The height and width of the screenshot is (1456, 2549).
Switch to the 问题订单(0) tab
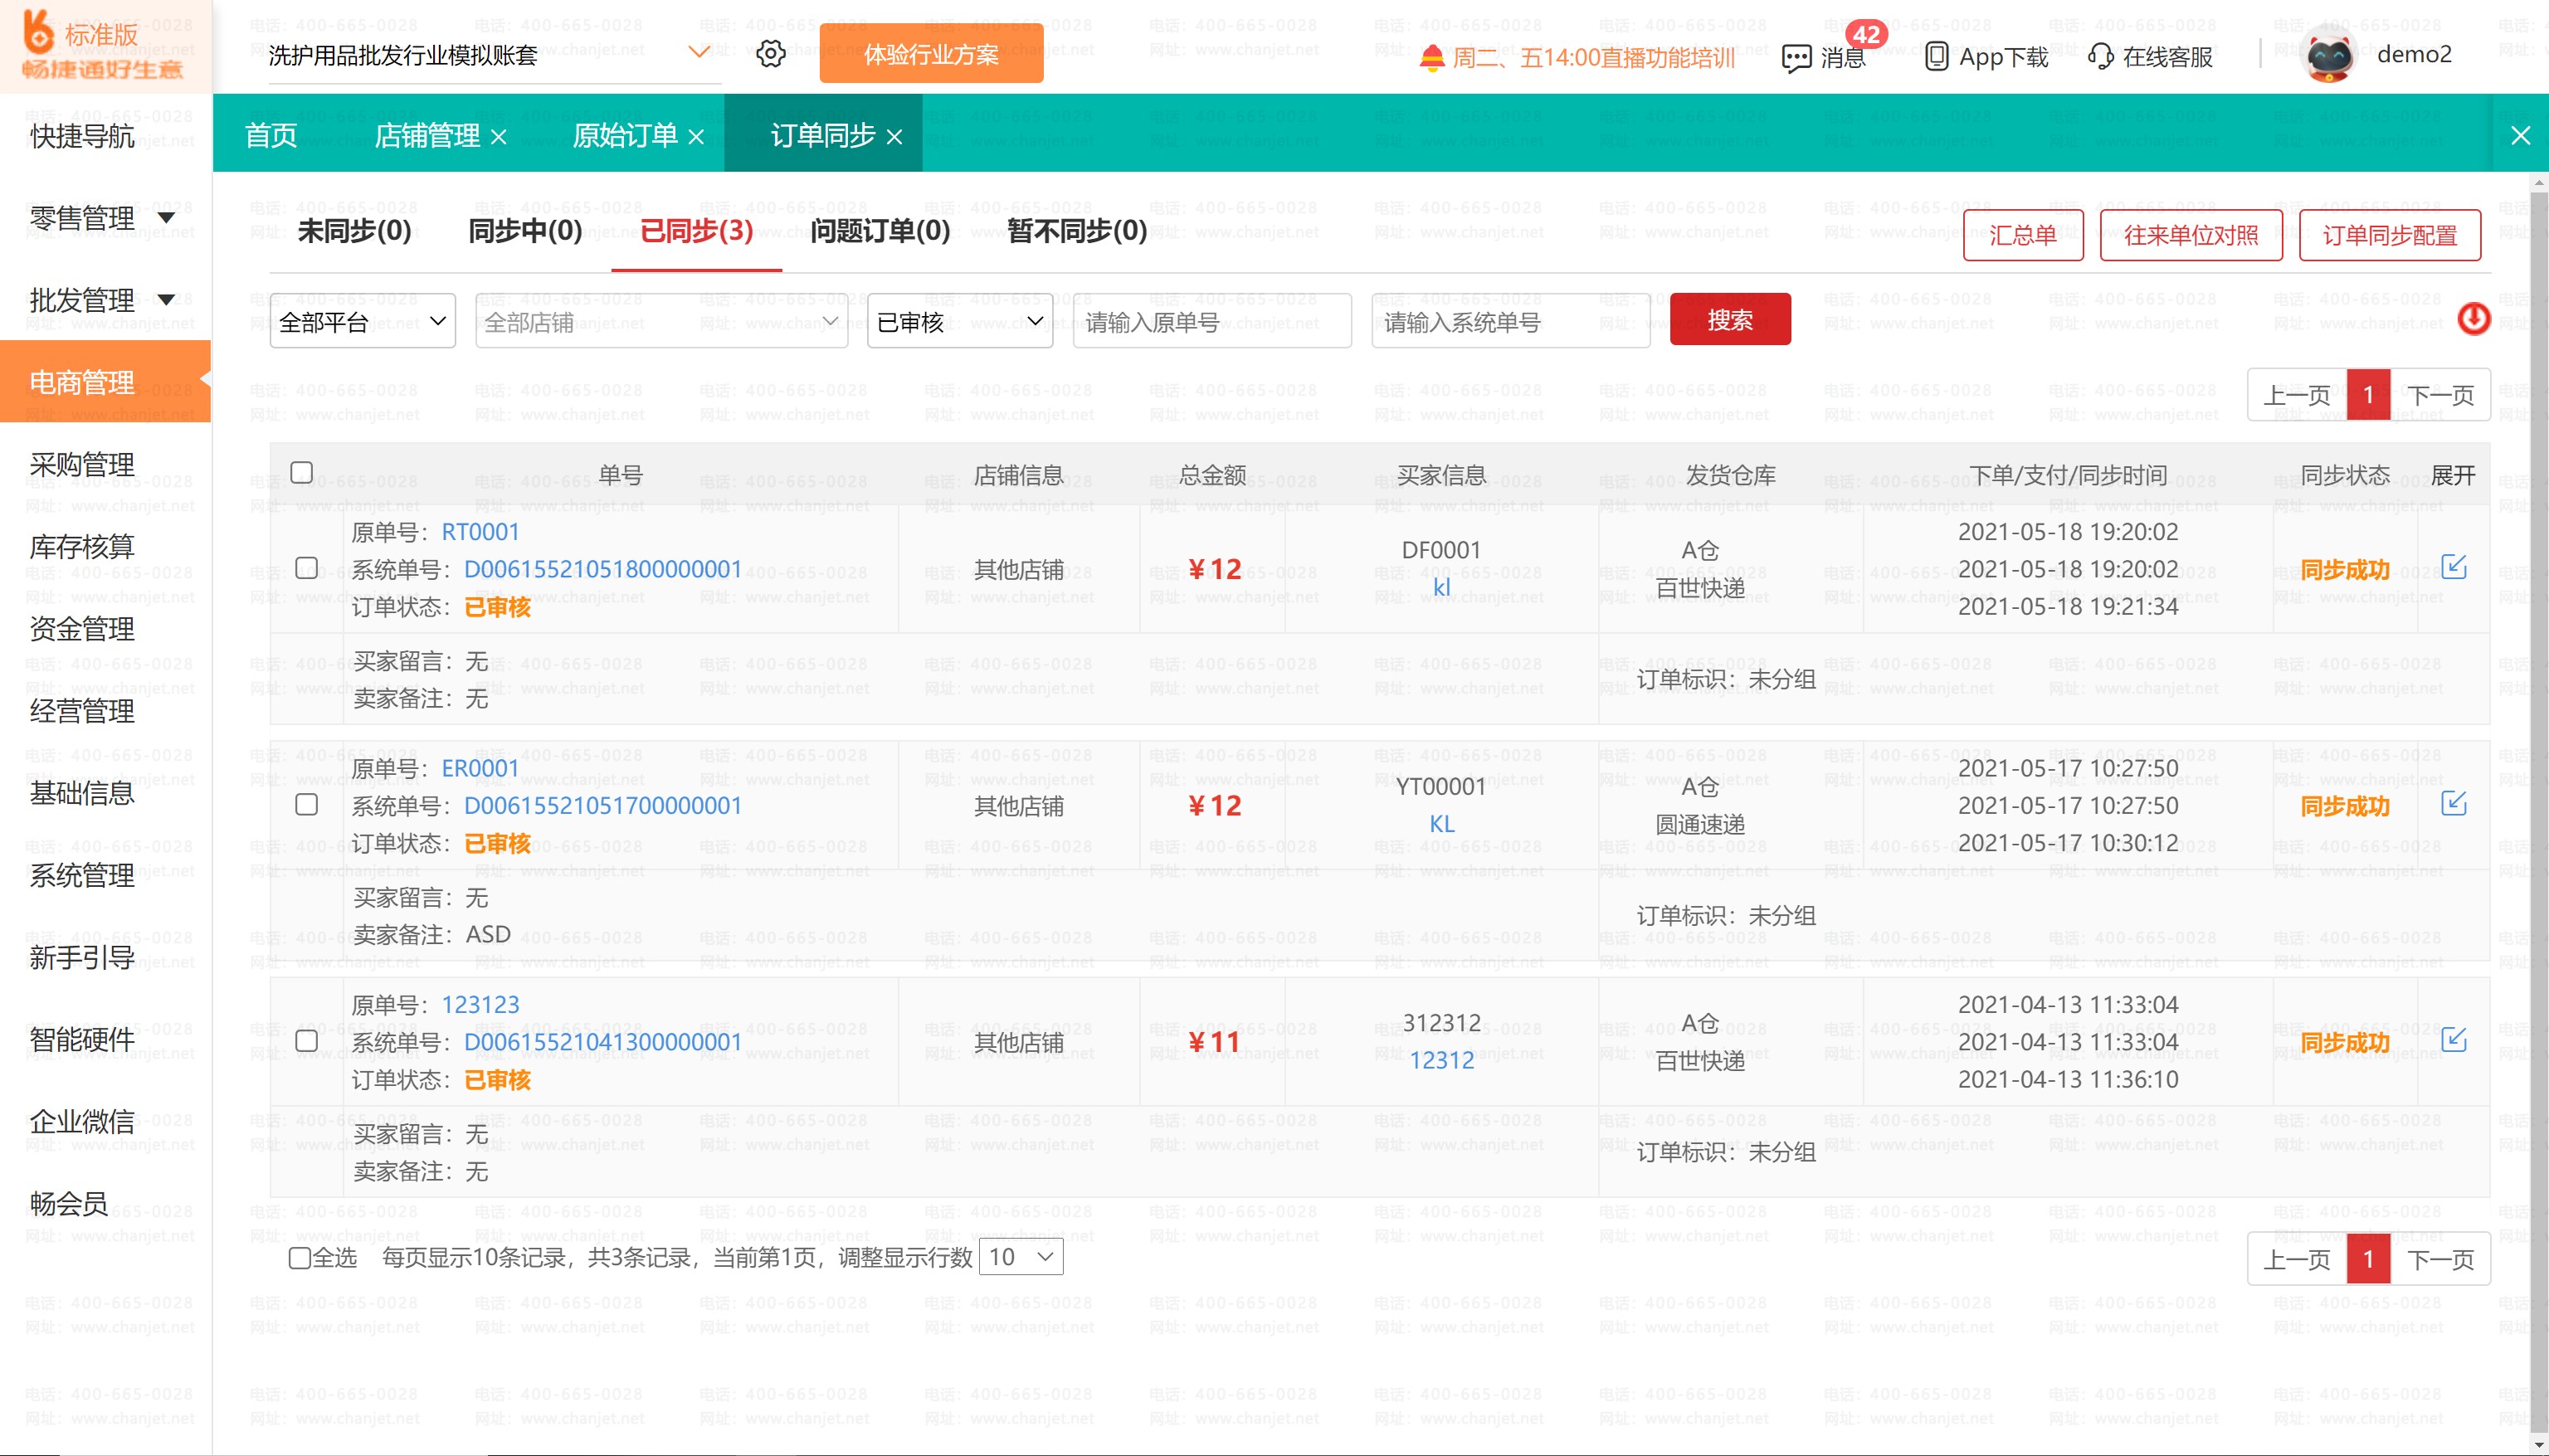pos(880,231)
